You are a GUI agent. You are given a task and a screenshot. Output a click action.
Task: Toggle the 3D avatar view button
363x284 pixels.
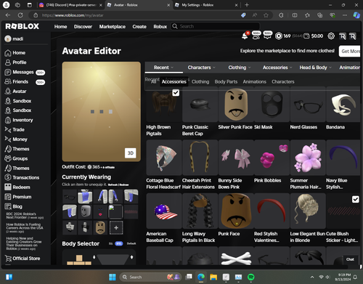click(x=131, y=153)
